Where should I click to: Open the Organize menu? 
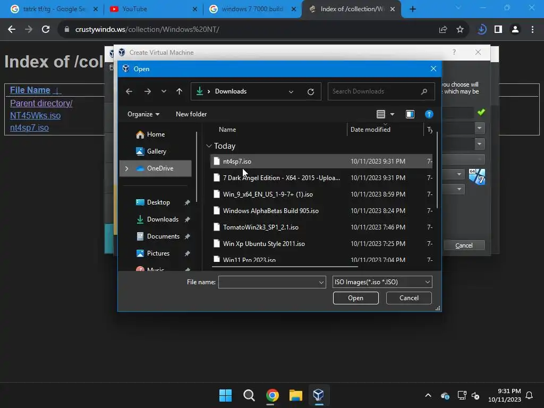pos(143,114)
